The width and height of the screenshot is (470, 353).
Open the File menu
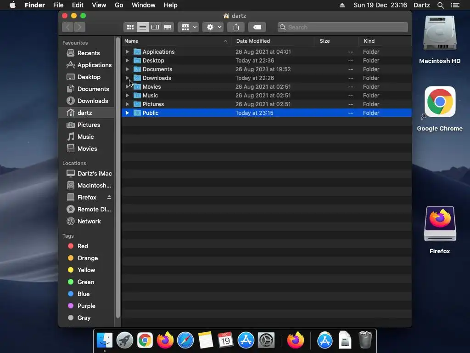pyautogui.click(x=58, y=5)
